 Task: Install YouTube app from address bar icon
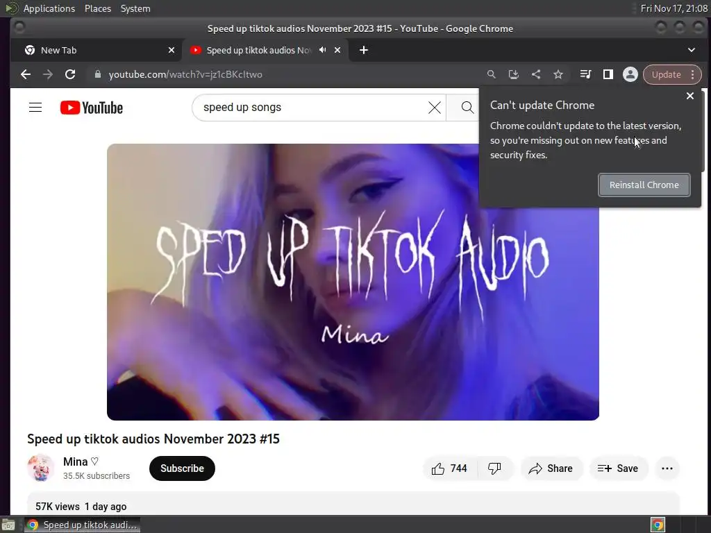[513, 74]
